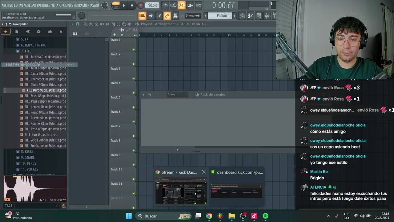
Task: Collapse the 7. FILL folder
Action: (x=26, y=51)
